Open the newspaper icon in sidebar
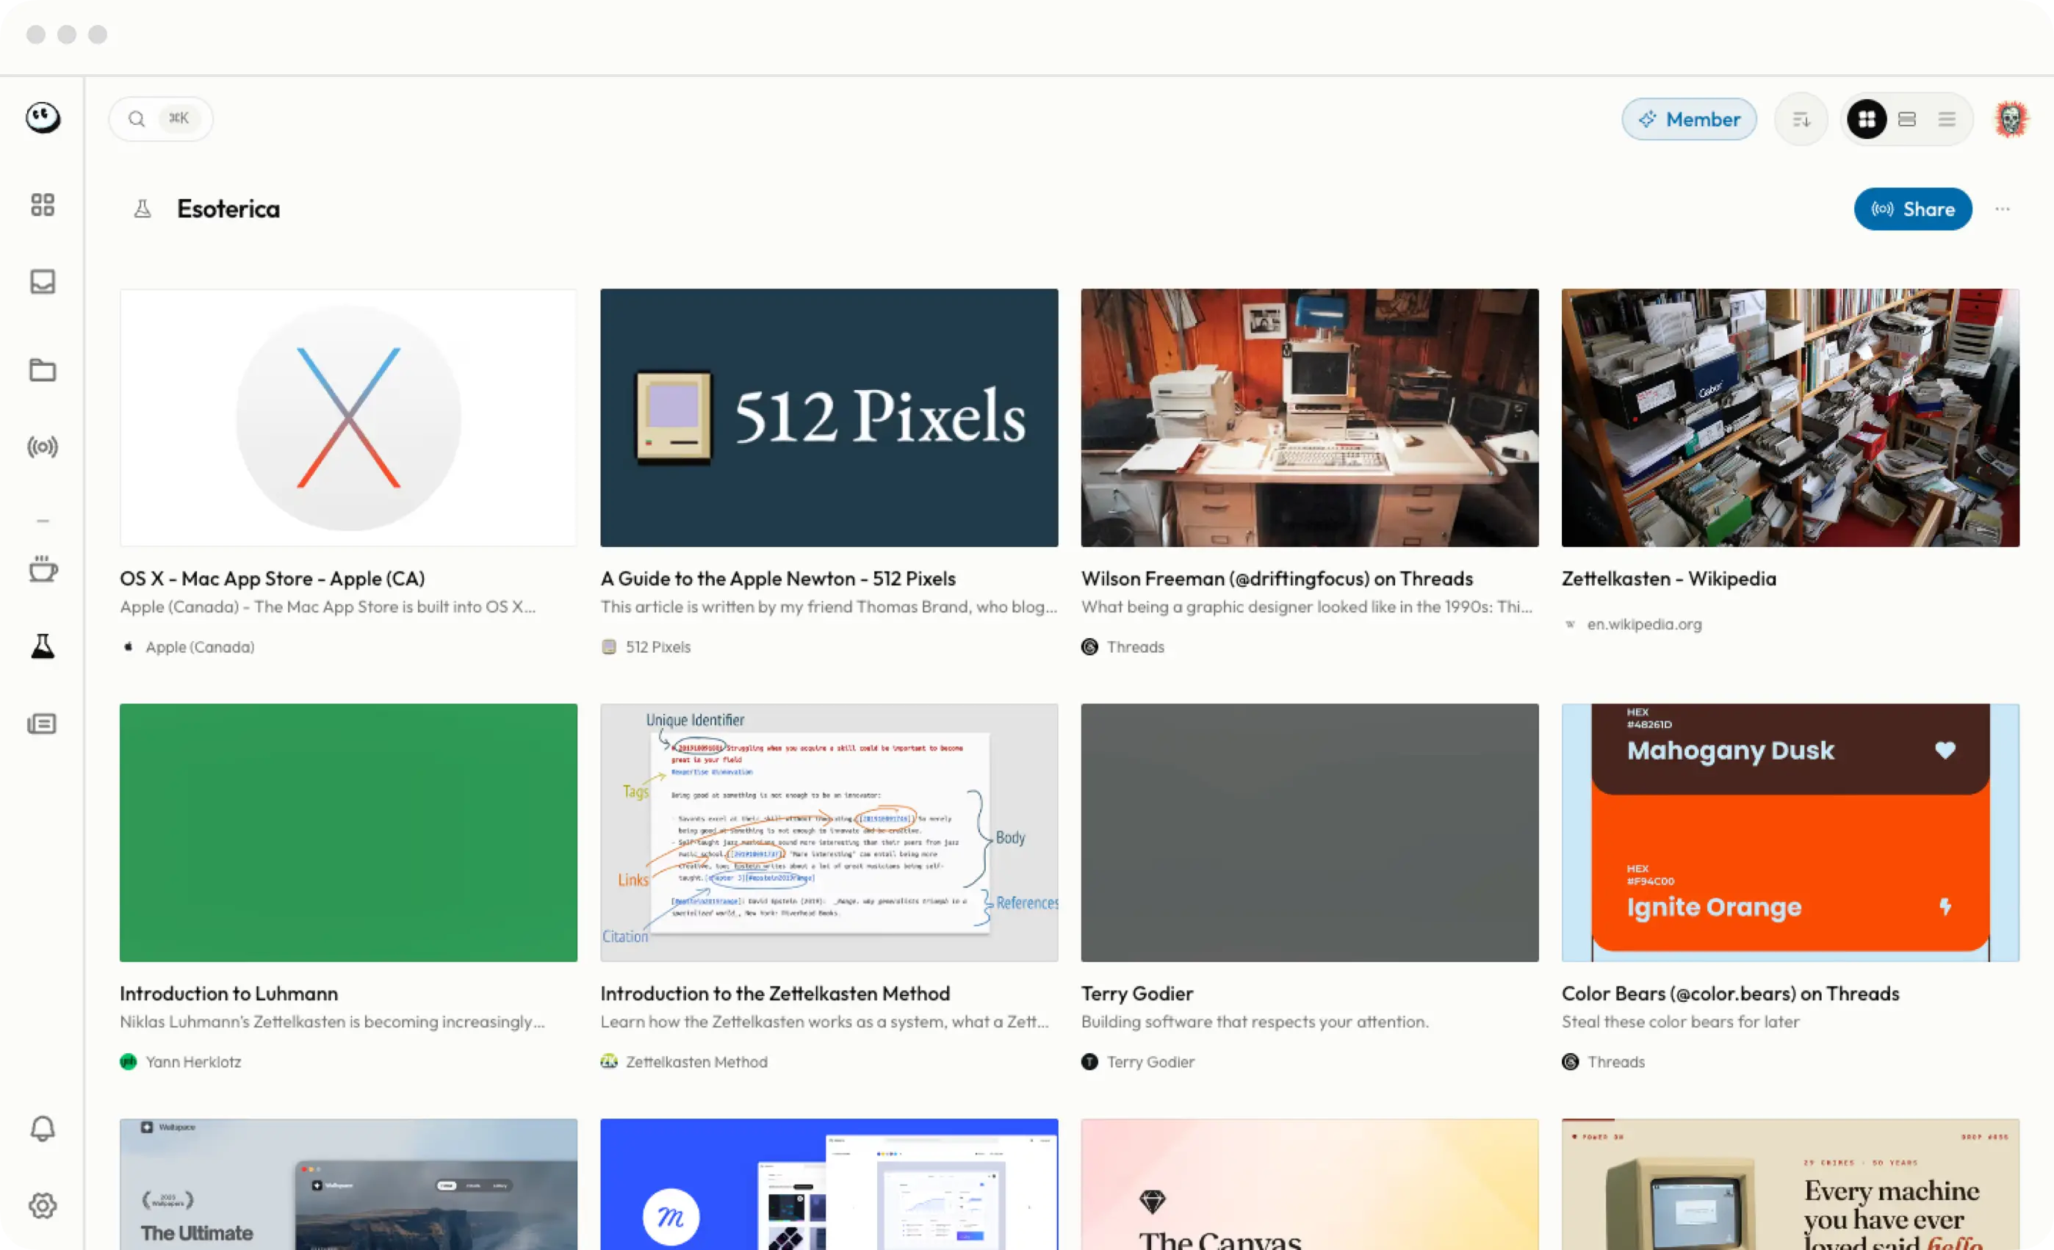 click(43, 723)
